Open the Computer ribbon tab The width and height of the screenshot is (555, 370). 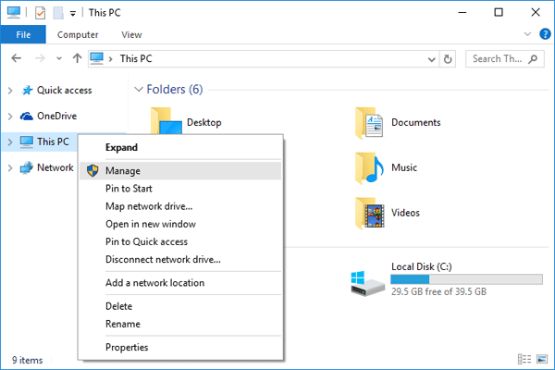click(78, 34)
